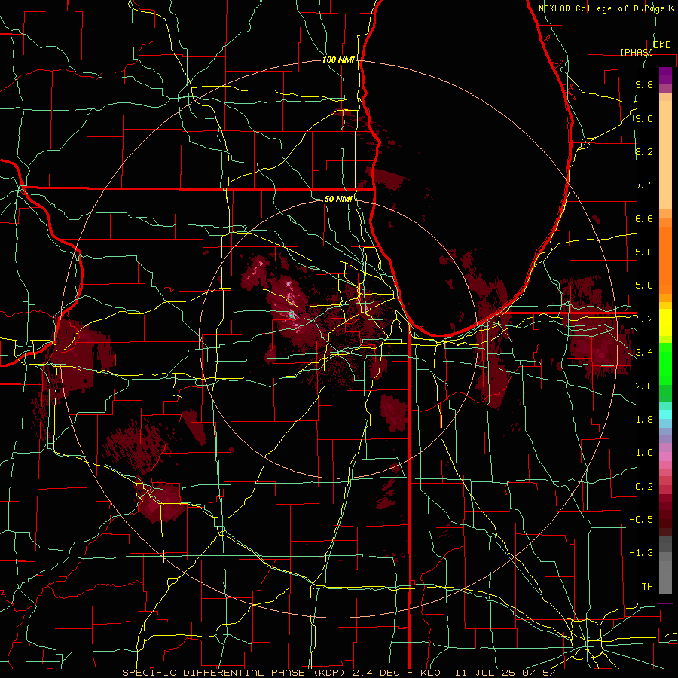The image size is (678, 678).
Task: Click the 2.6 value on the color scale
Action: tap(644, 386)
